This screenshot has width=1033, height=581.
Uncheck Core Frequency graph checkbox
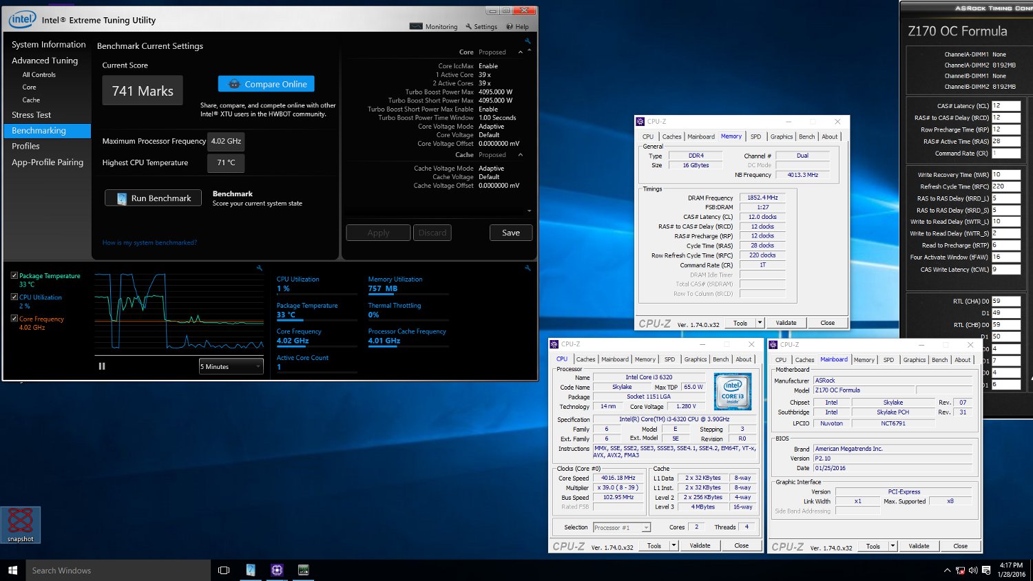click(x=14, y=318)
